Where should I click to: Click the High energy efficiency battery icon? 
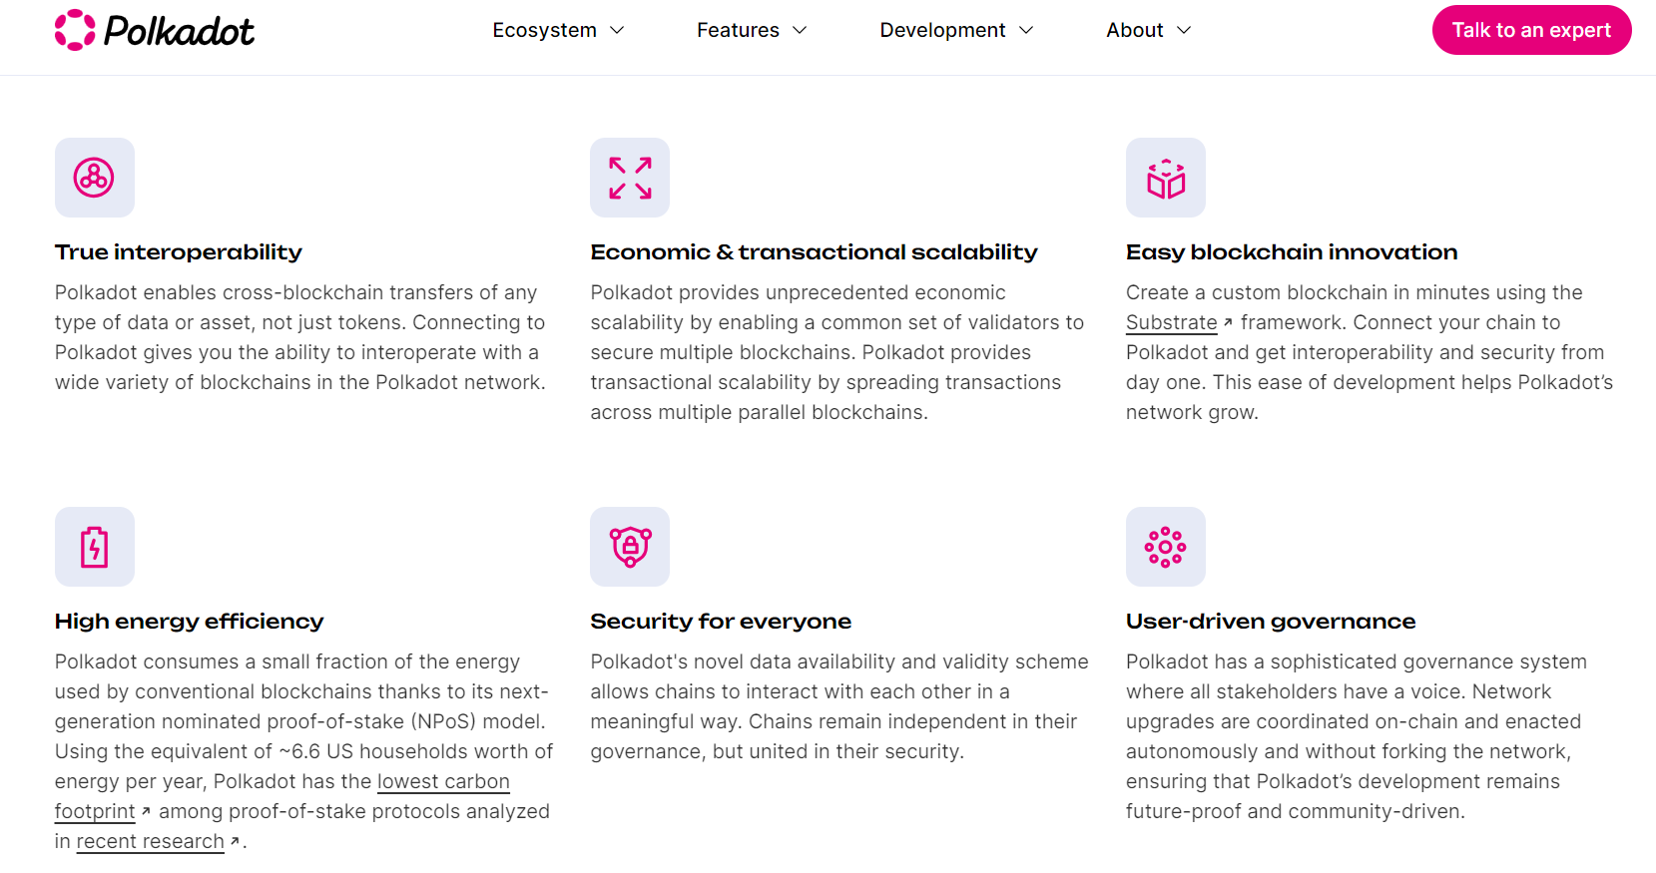pos(94,547)
